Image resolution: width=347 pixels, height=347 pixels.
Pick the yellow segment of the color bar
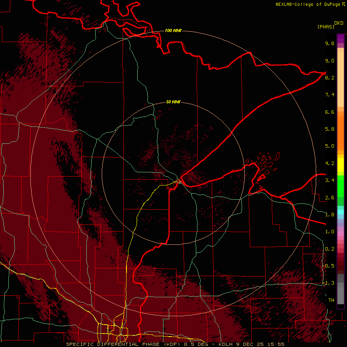(340, 165)
